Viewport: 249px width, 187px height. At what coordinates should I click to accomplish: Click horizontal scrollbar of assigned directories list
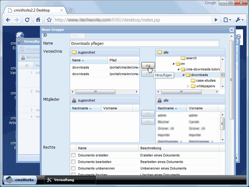coord(96,92)
